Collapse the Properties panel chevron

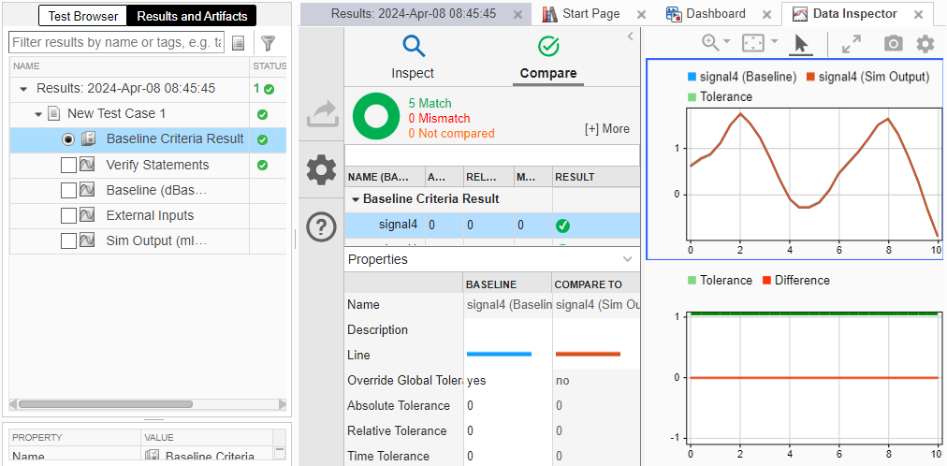coord(628,259)
